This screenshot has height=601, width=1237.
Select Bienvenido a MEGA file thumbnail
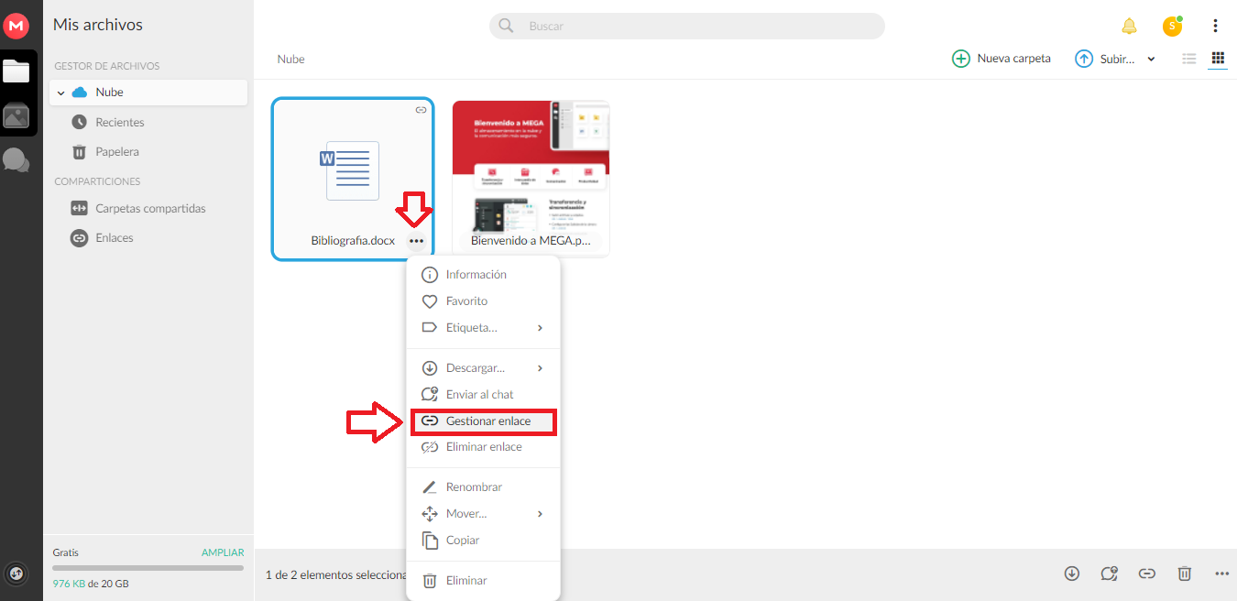click(x=531, y=178)
